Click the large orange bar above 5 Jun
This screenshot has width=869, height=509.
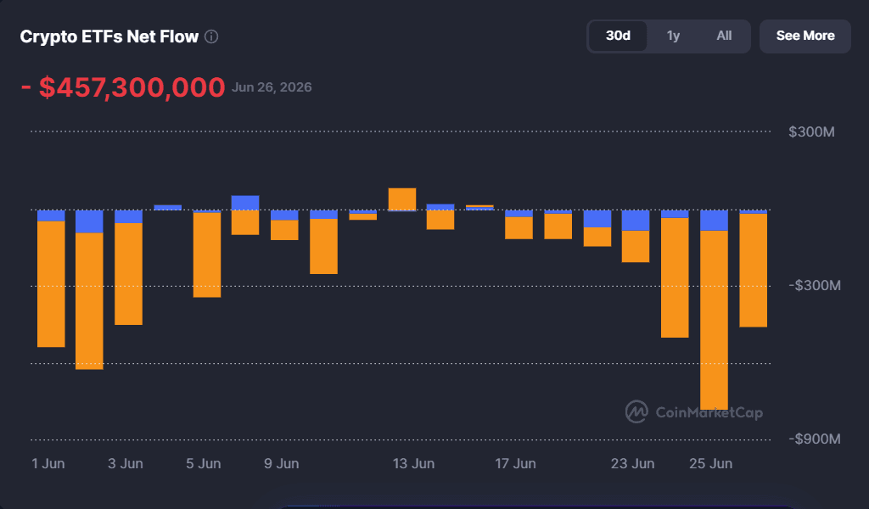pos(207,255)
